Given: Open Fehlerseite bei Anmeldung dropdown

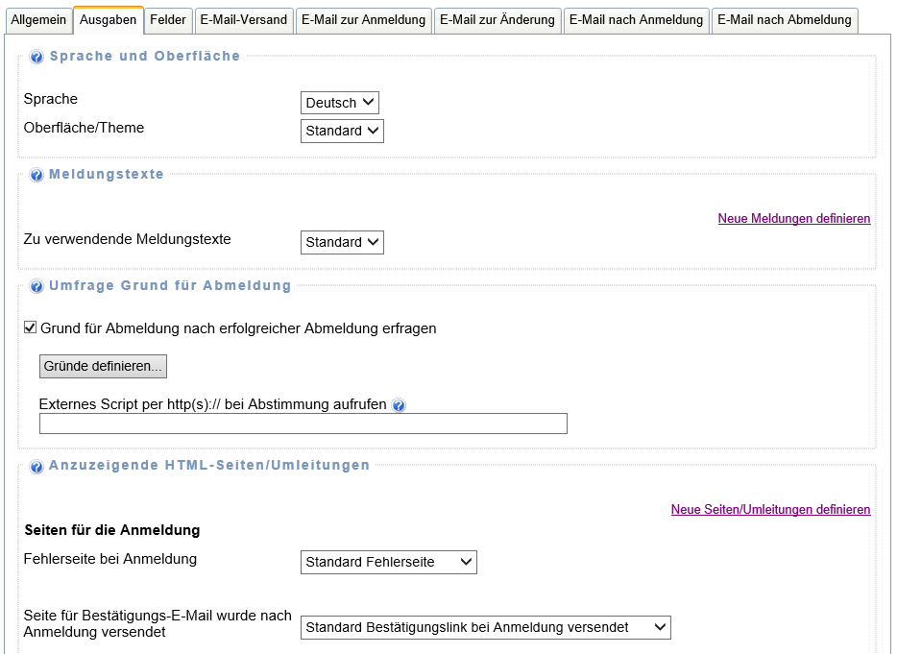Looking at the screenshot, I should point(388,562).
